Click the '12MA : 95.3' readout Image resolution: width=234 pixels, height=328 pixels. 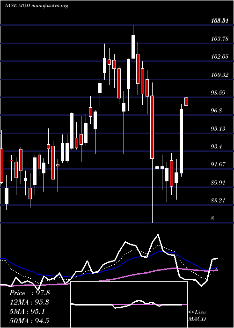click(x=29, y=302)
